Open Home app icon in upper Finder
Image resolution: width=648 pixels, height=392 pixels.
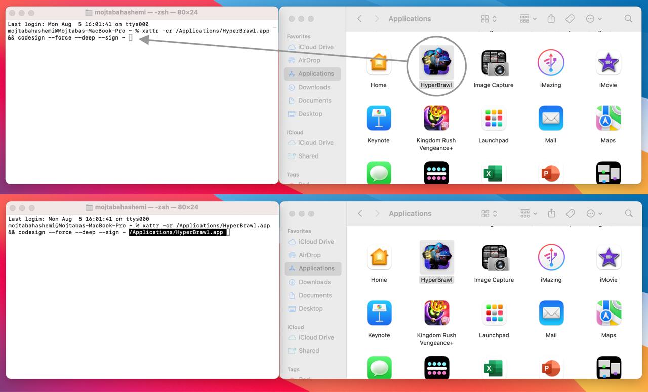(x=378, y=63)
